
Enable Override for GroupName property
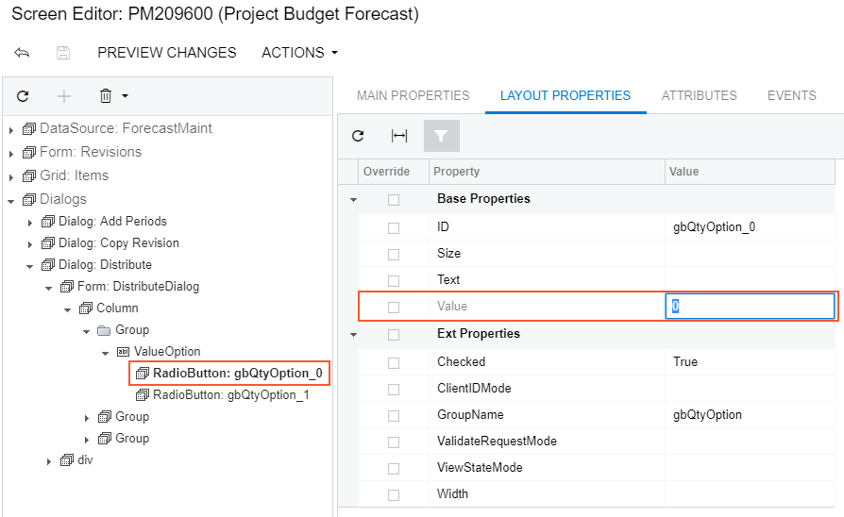[x=394, y=415]
